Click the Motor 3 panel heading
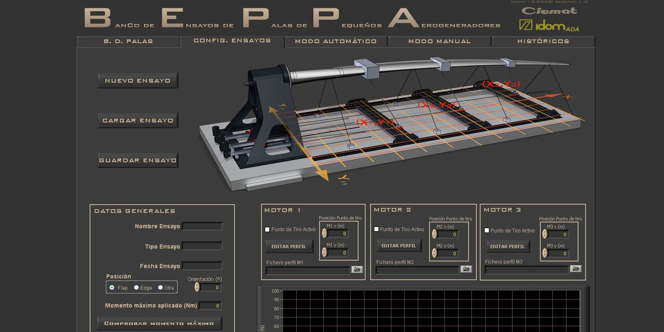Viewport: 664px width, 332px height. click(x=502, y=210)
